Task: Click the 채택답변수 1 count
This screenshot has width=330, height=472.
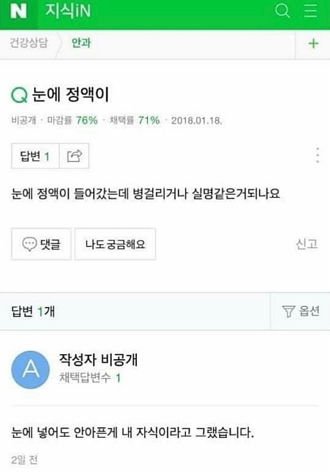Action: [90, 378]
